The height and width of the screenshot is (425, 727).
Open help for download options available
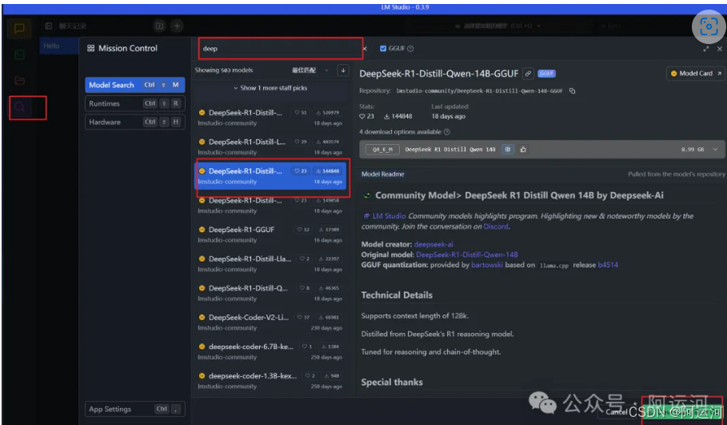[x=447, y=132]
